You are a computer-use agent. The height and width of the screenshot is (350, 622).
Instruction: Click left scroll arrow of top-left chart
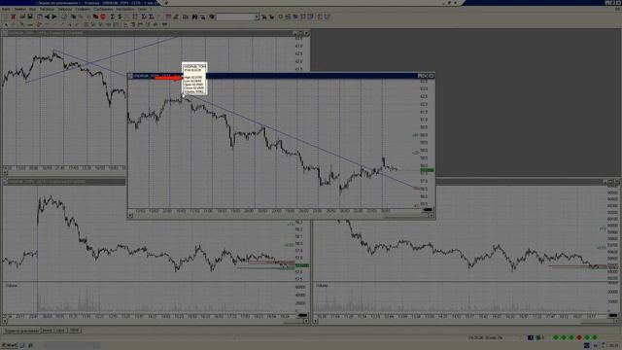click(x=5, y=173)
